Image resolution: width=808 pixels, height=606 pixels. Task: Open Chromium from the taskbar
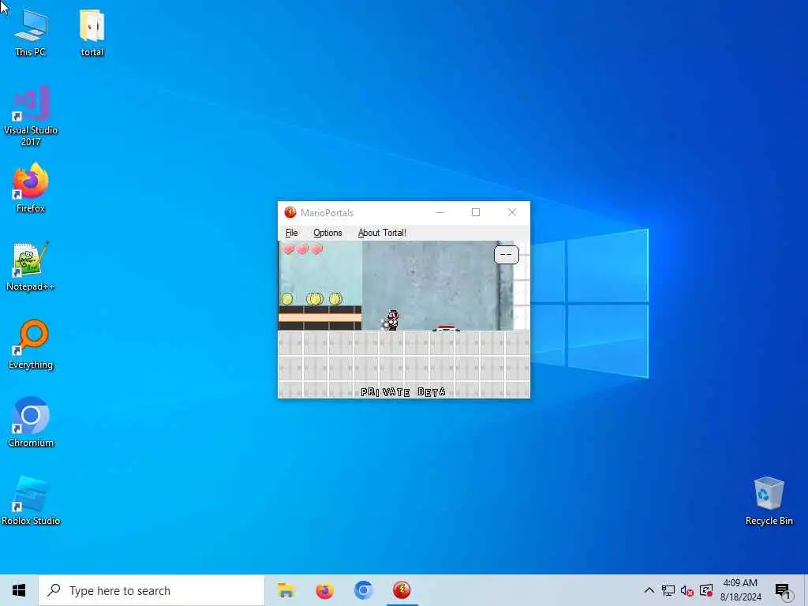[x=363, y=590]
